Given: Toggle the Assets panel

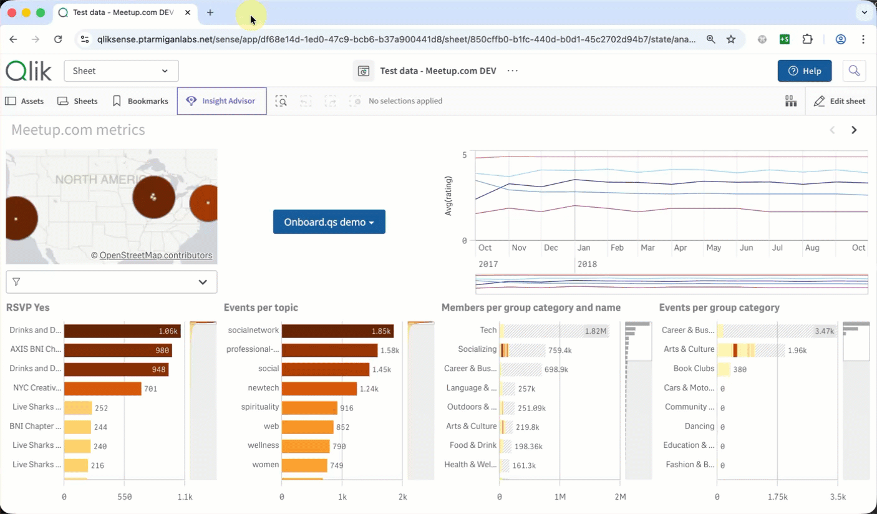Looking at the screenshot, I should click(x=25, y=101).
